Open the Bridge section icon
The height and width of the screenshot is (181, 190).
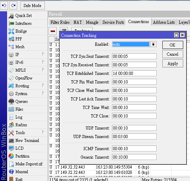(x=11, y=31)
